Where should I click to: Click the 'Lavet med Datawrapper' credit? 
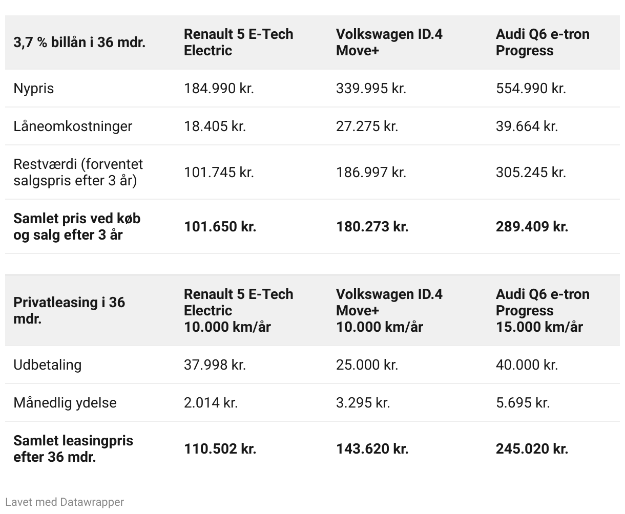[65, 502]
